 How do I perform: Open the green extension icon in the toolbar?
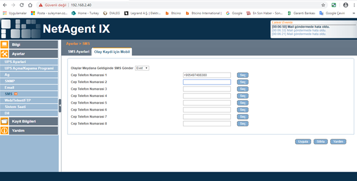[x=334, y=5]
